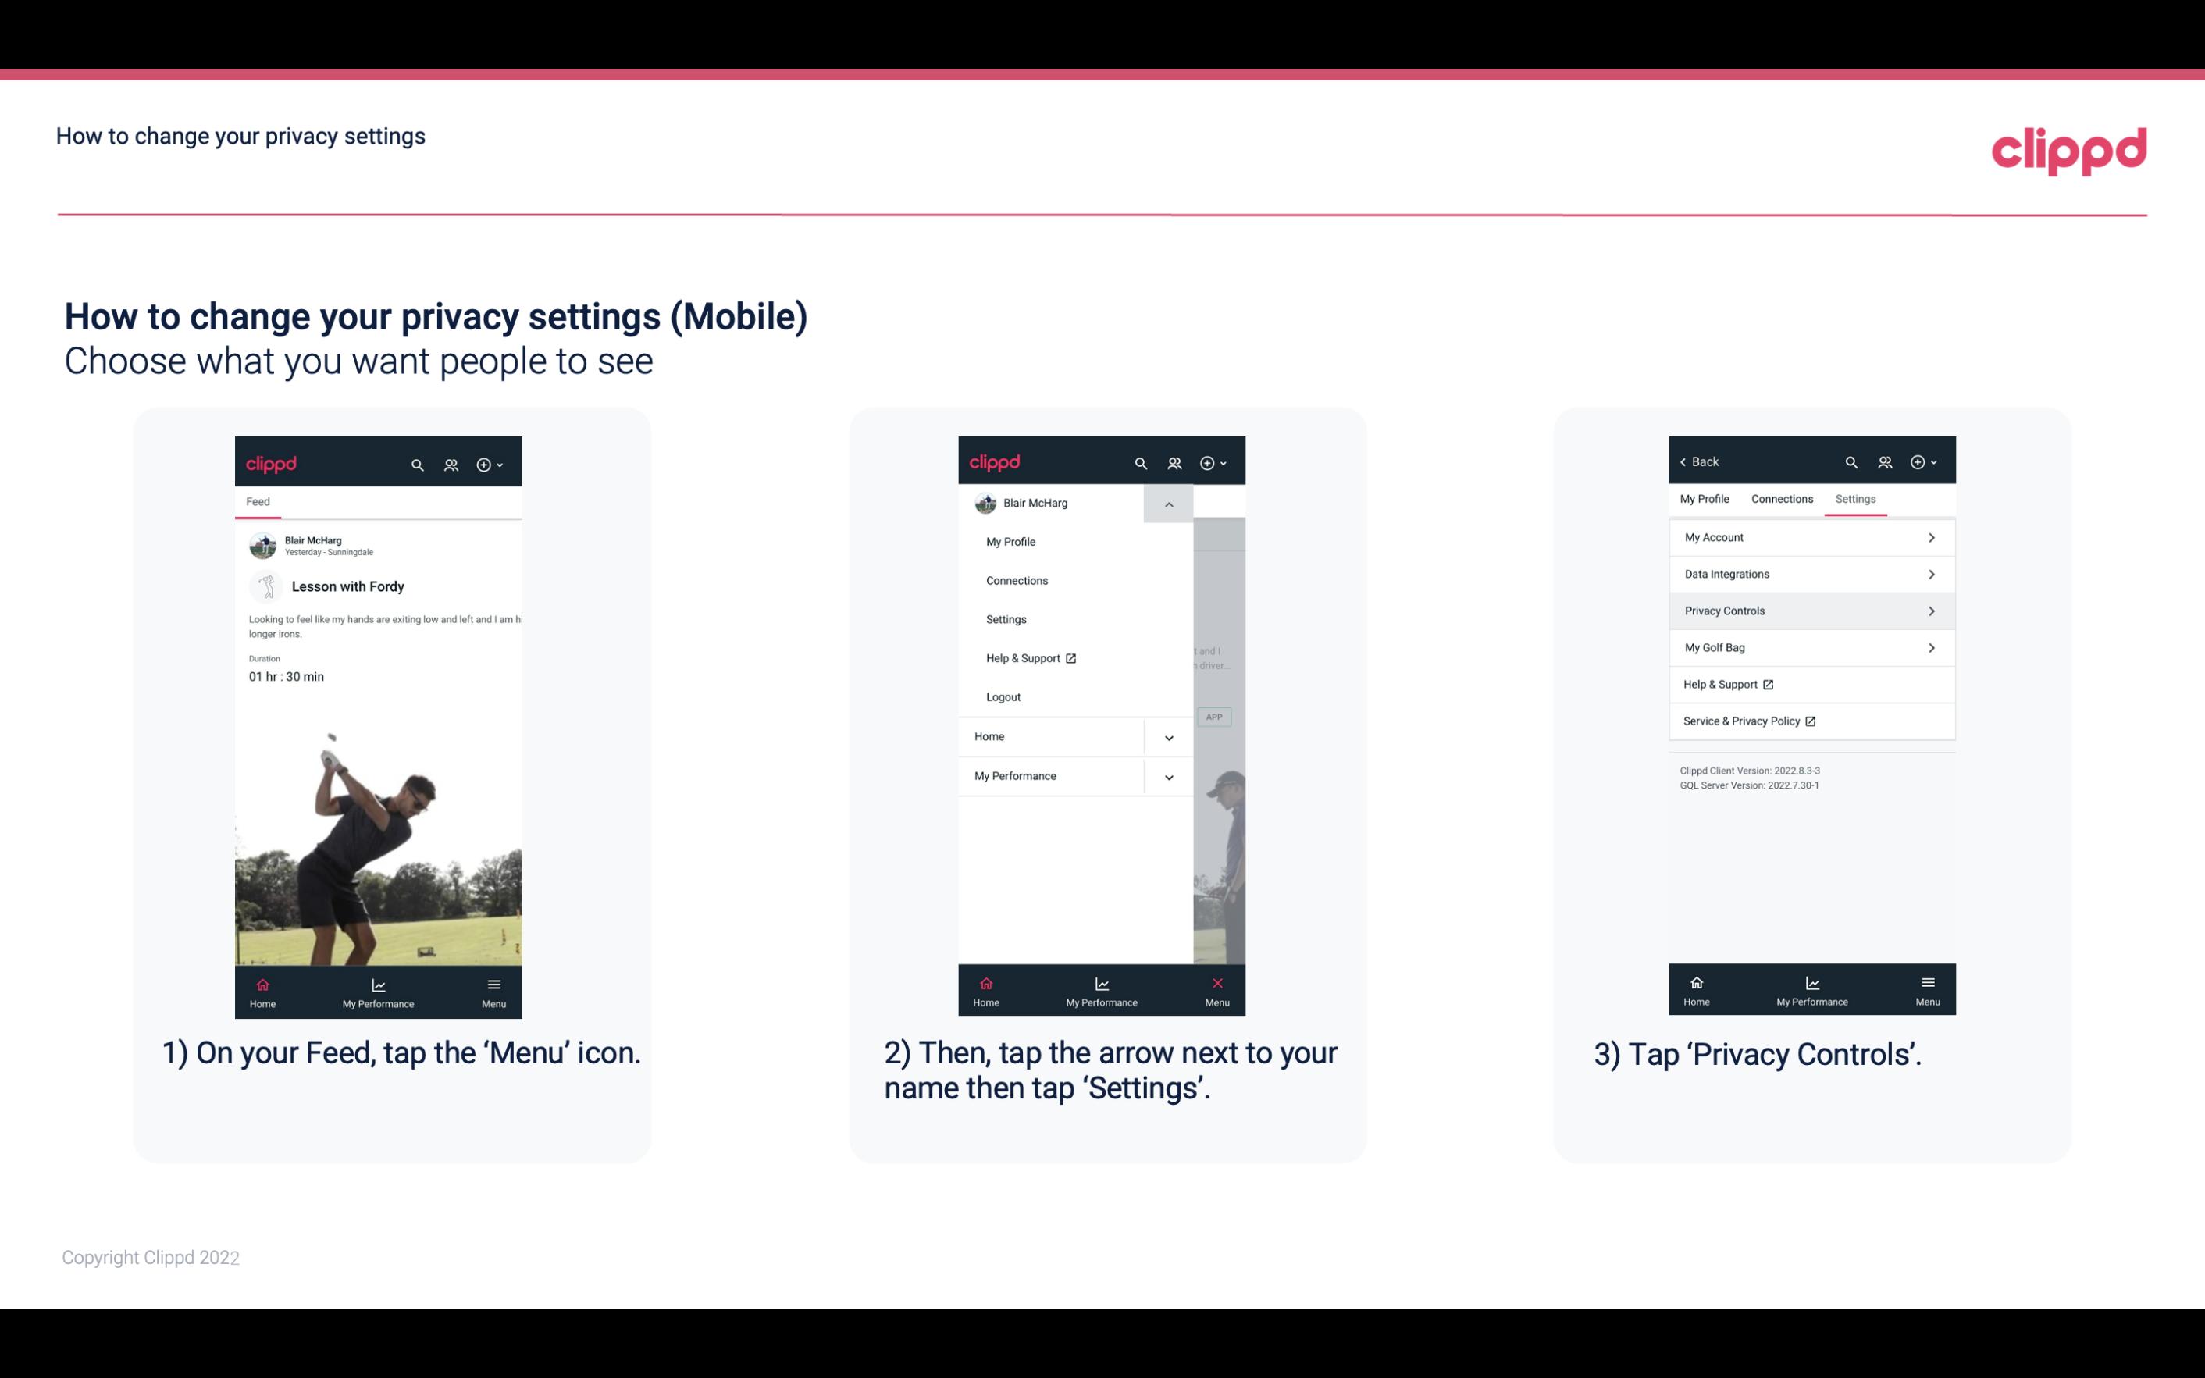Tap the clippd logo in feed header

(x=270, y=461)
